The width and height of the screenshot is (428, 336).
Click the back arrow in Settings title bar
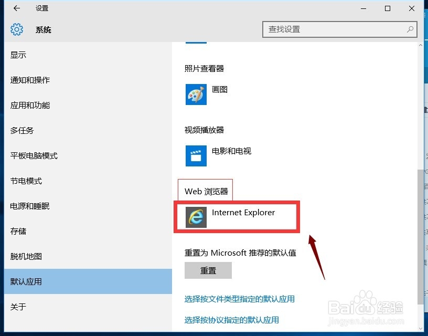pyautogui.click(x=17, y=8)
